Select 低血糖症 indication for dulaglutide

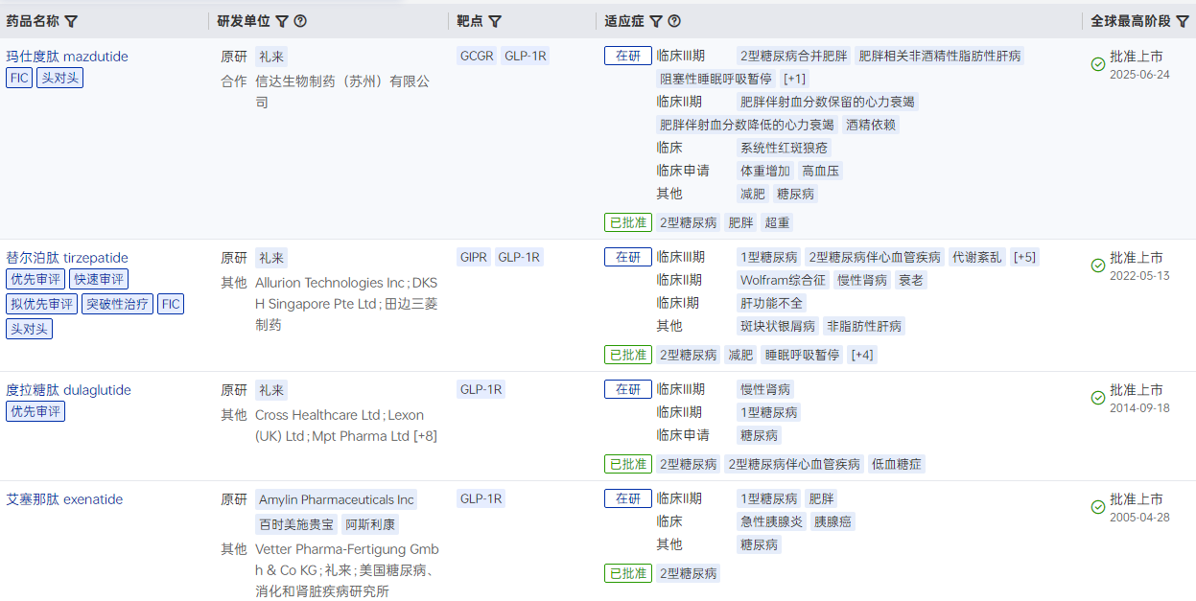pos(897,464)
